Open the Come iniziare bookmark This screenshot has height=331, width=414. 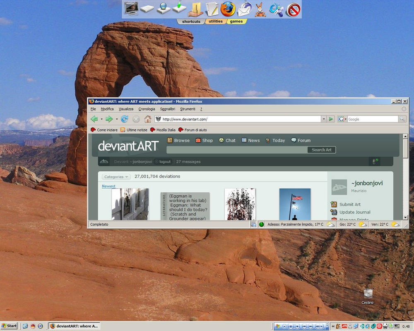tap(104, 130)
